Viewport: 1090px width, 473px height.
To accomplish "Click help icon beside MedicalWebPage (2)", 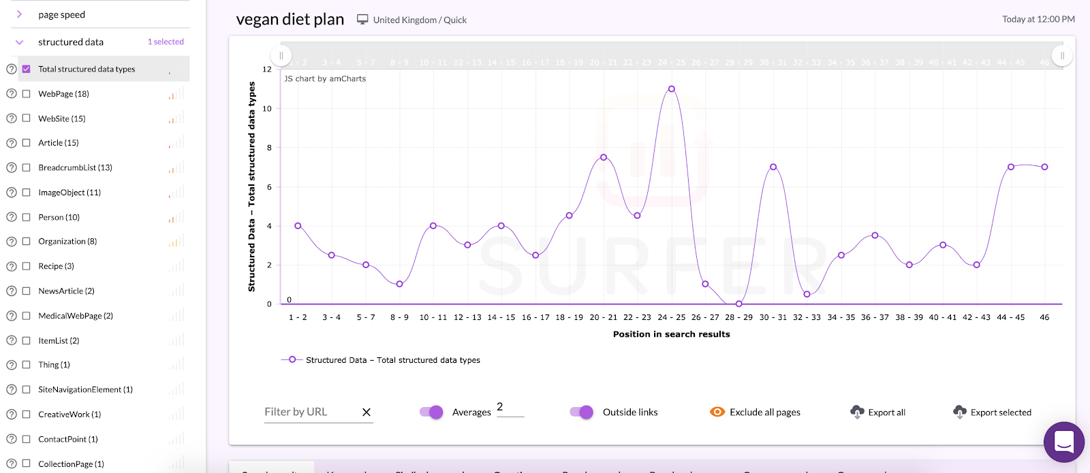I will pos(12,316).
